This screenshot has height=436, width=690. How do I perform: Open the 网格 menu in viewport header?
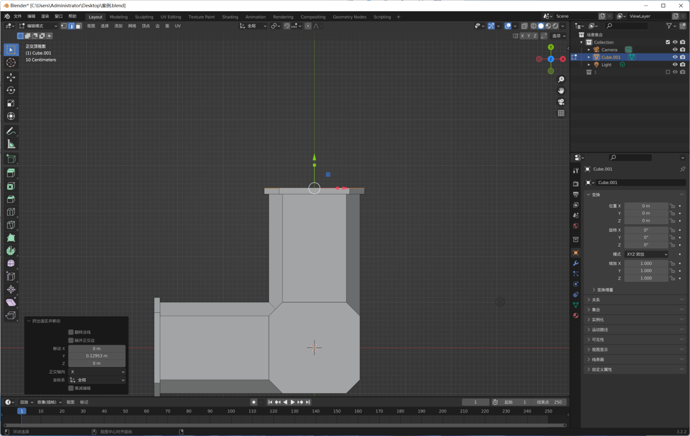(132, 26)
